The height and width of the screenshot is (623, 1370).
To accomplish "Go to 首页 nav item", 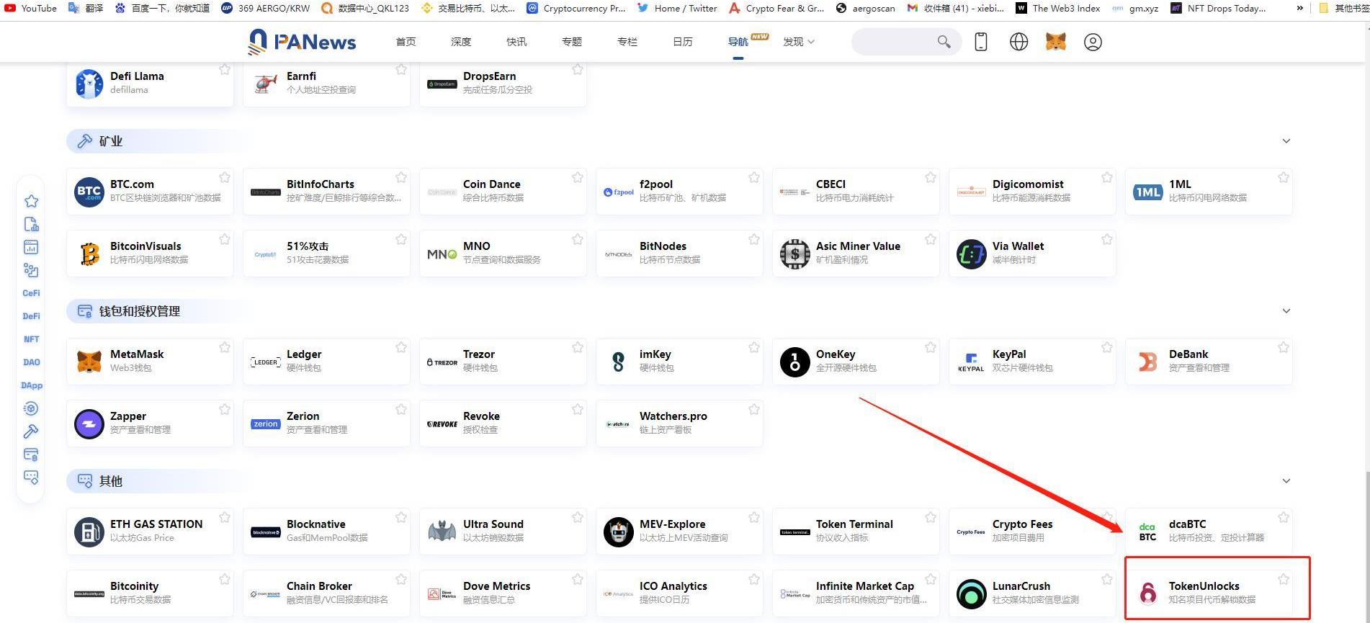I will pyautogui.click(x=406, y=42).
